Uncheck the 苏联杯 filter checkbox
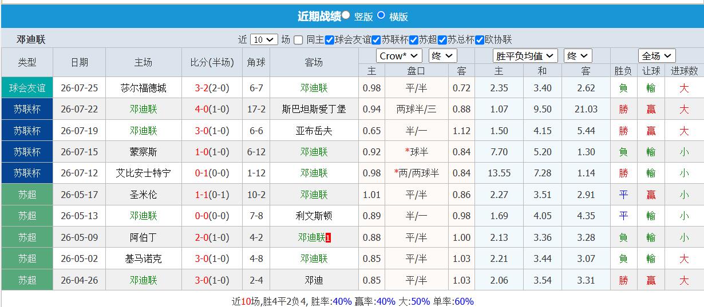This screenshot has width=704, height=307. [x=376, y=40]
